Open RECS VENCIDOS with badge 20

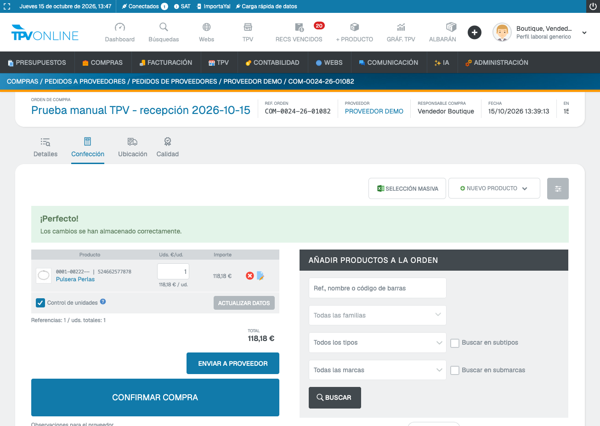tap(299, 32)
